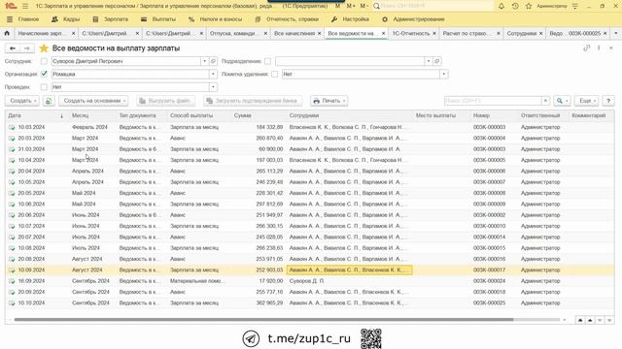Open Подразделение field open icon

(436, 61)
